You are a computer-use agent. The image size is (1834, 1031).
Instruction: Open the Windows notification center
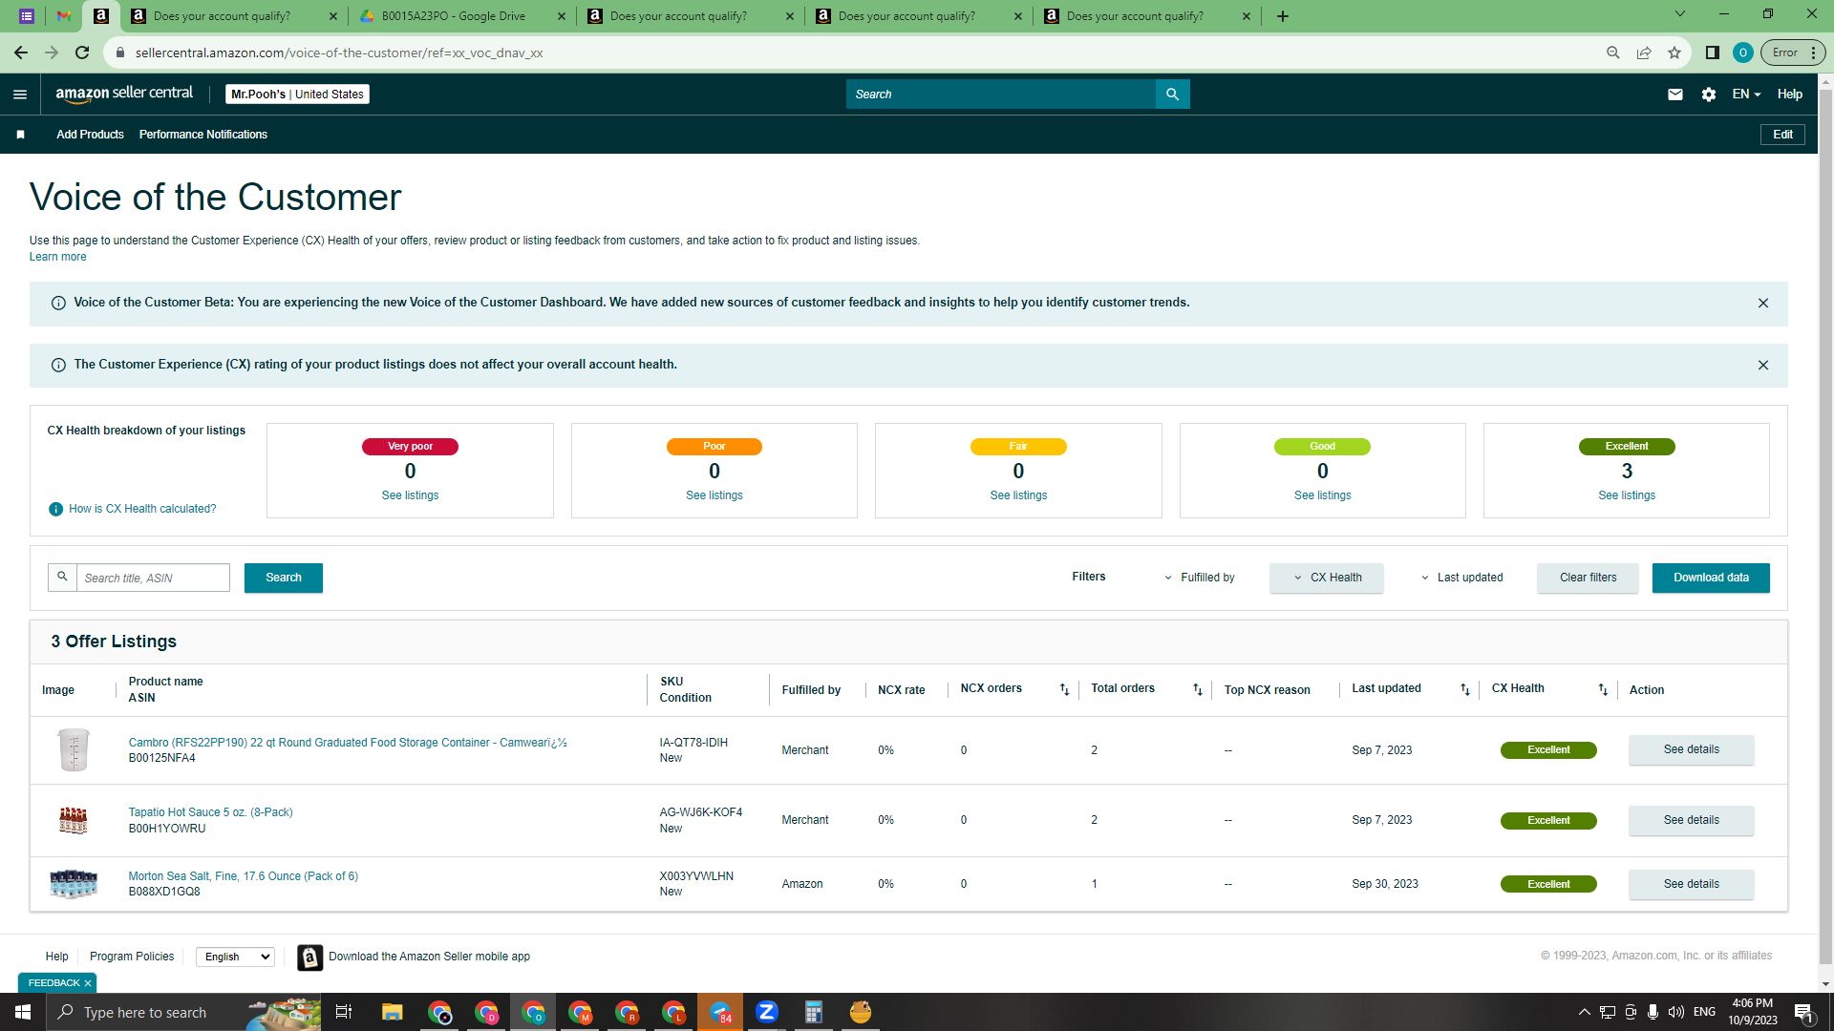(x=1804, y=1013)
